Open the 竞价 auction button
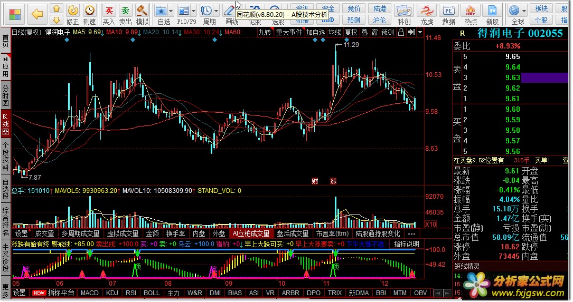Image resolution: width=573 pixels, height=302 pixels. (354, 8)
